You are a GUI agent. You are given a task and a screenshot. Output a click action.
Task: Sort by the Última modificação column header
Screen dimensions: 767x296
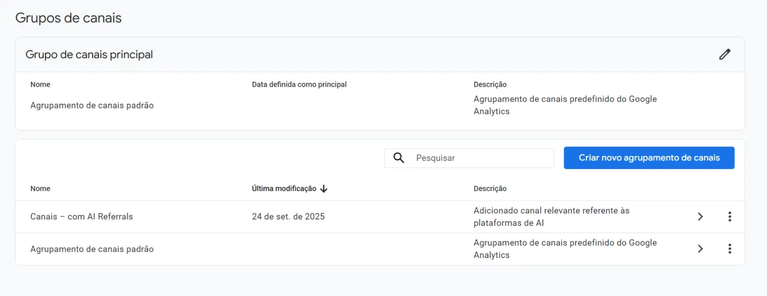tap(284, 189)
